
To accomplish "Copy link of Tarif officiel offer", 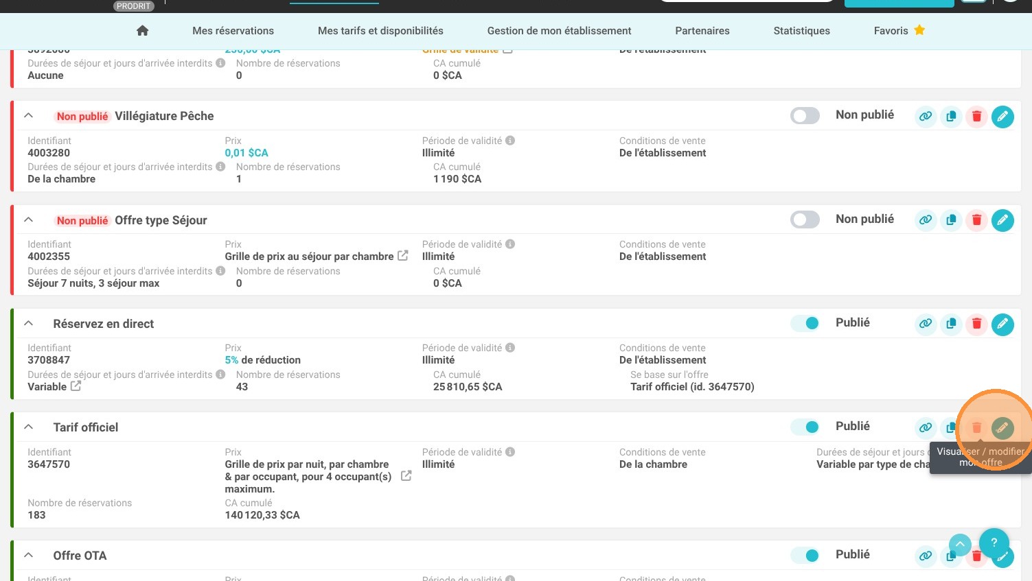I will point(926,428).
